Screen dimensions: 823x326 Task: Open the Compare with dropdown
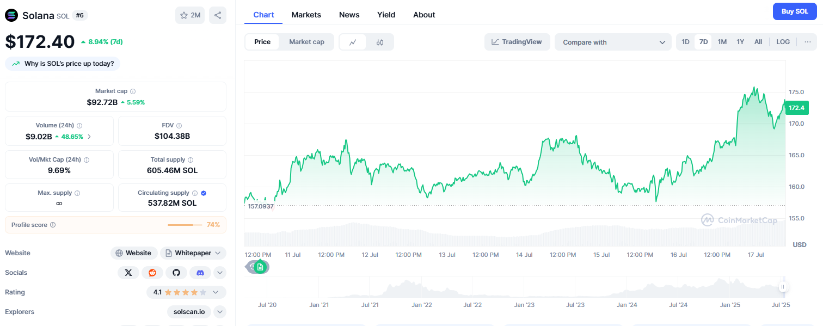(x=613, y=42)
